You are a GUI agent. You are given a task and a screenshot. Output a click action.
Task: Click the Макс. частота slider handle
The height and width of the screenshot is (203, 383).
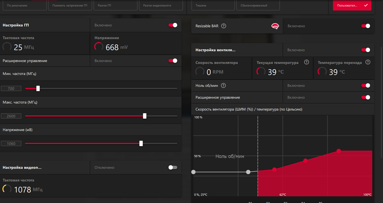[145, 116]
